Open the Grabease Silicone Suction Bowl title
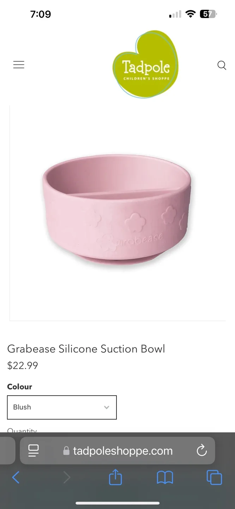The height and width of the screenshot is (509, 235). (x=86, y=349)
